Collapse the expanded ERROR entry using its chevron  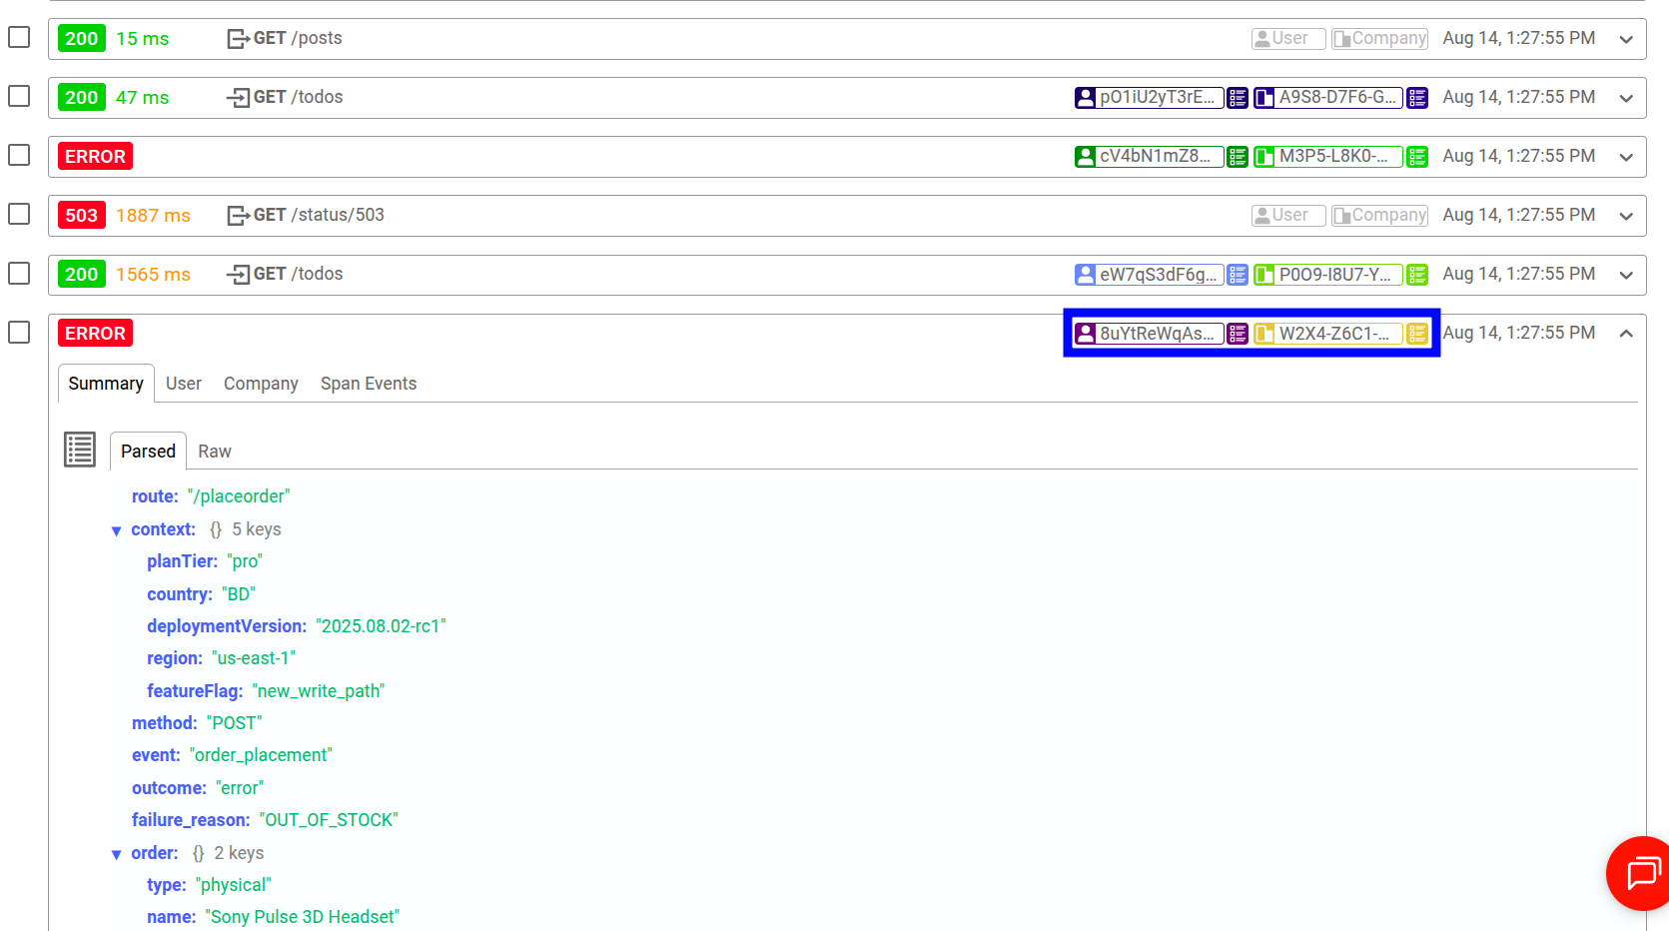click(1626, 333)
